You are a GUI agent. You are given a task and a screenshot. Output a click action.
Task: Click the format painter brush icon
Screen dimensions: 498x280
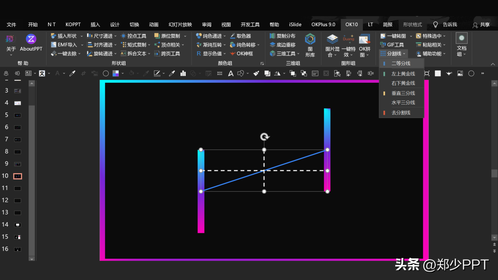click(x=256, y=73)
